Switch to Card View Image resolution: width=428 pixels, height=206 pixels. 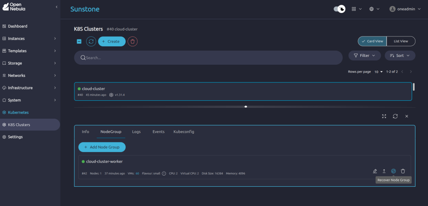(x=372, y=41)
